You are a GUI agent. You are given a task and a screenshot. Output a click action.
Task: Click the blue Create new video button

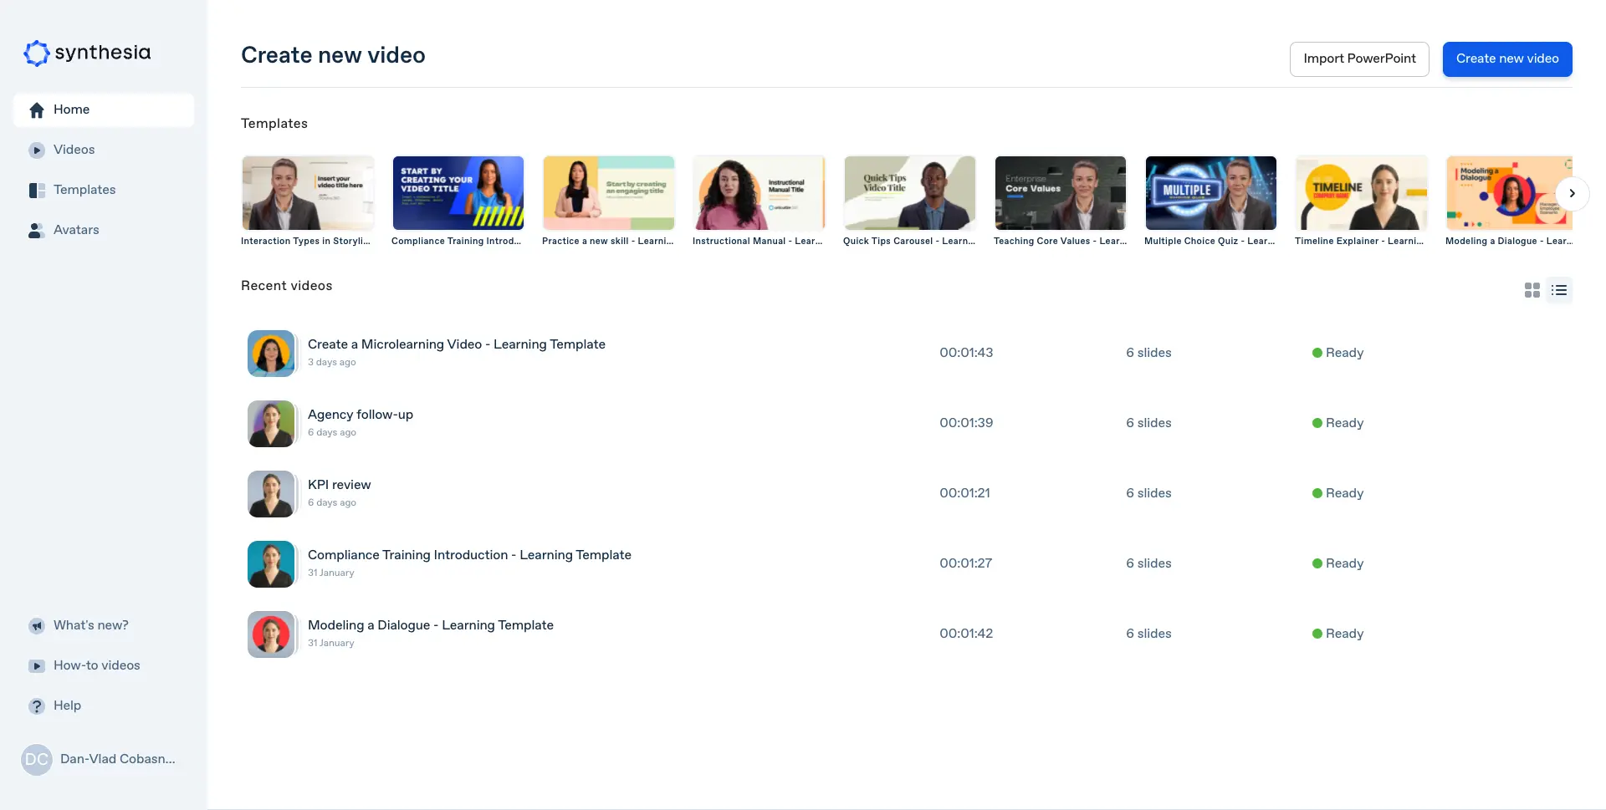(x=1506, y=59)
